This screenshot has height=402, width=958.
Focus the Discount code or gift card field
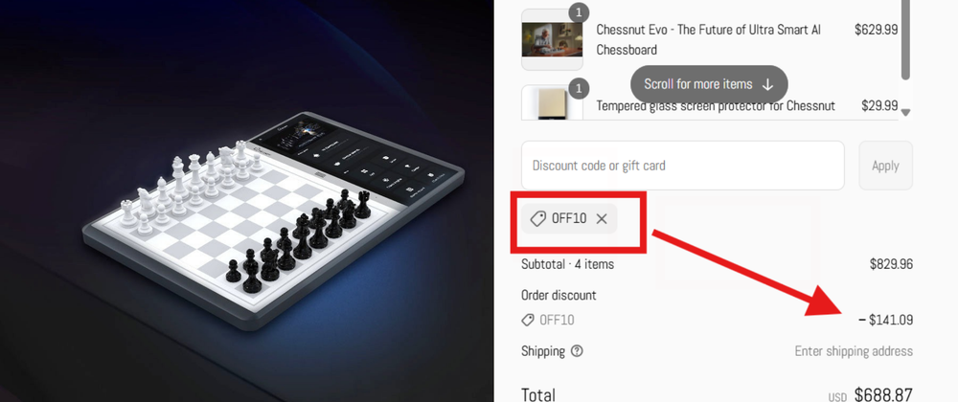coord(682,166)
